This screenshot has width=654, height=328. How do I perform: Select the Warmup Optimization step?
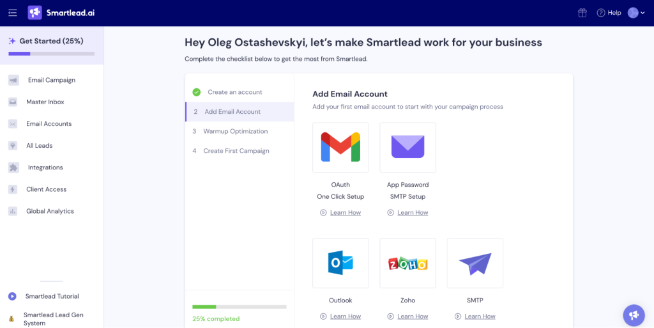[240, 132]
